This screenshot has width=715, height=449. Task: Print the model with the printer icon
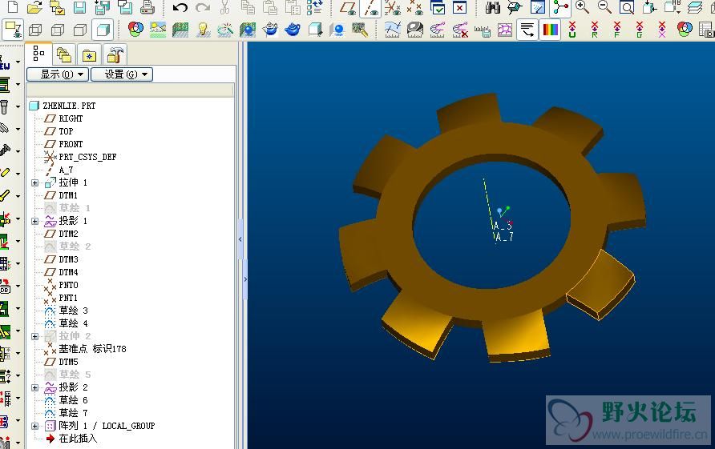point(147,7)
